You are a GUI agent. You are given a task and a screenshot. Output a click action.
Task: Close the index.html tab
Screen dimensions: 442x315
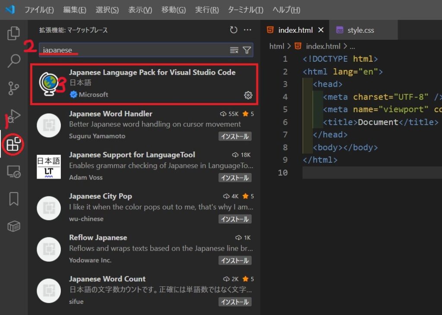click(x=321, y=30)
